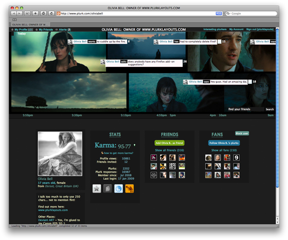Click the page vertical scrollbar
This screenshot has width=288, height=240.
[x=277, y=109]
